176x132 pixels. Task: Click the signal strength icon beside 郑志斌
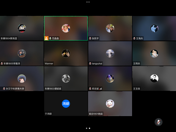[x=101, y=89]
